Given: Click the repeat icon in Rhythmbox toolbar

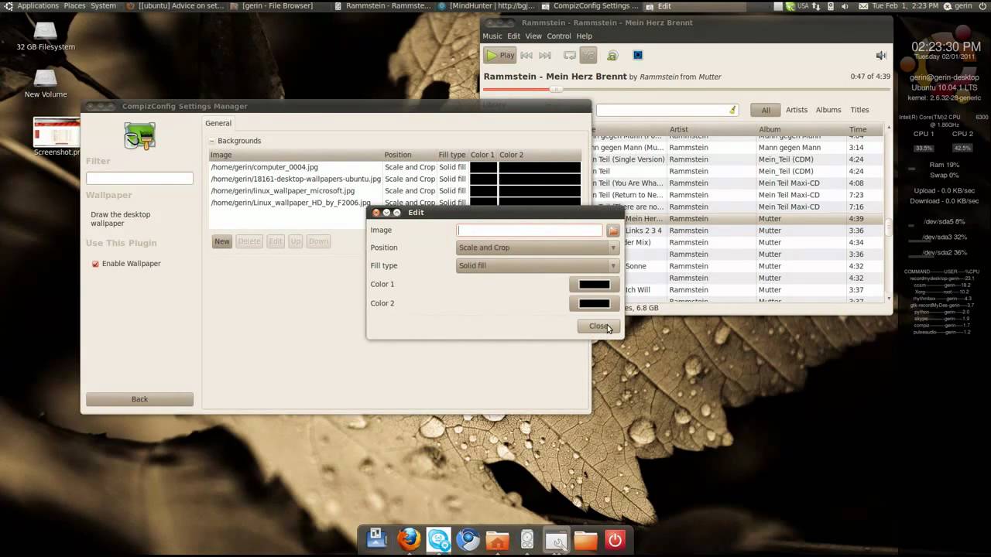Looking at the screenshot, I should click(x=570, y=56).
